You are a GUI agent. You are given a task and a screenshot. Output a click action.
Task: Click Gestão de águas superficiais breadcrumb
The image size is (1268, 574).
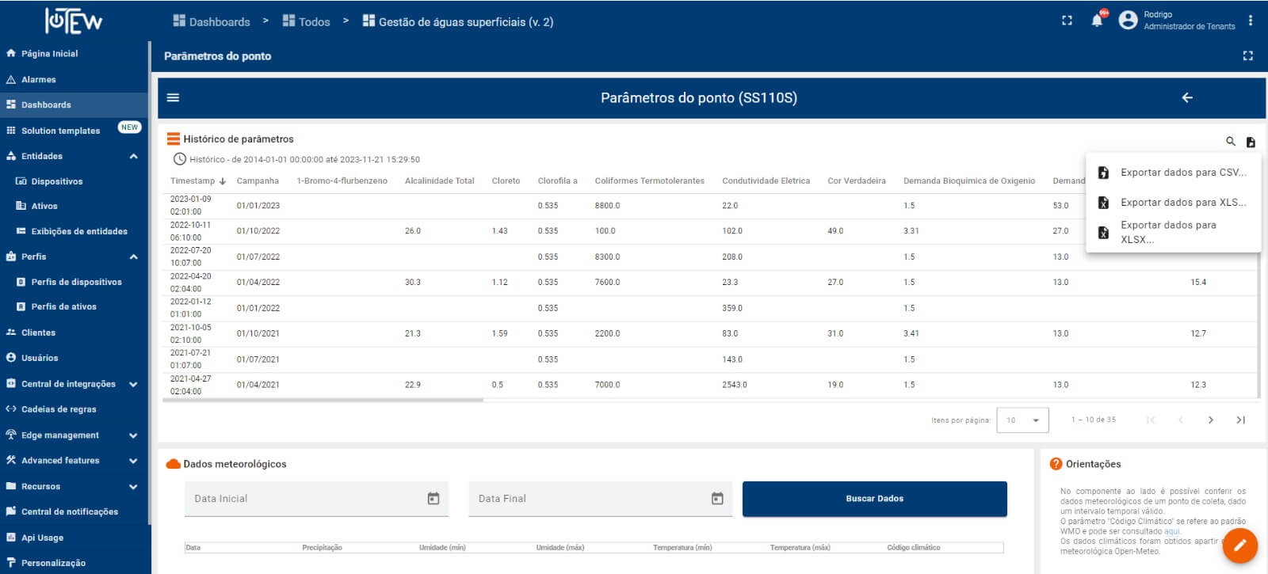tap(458, 21)
